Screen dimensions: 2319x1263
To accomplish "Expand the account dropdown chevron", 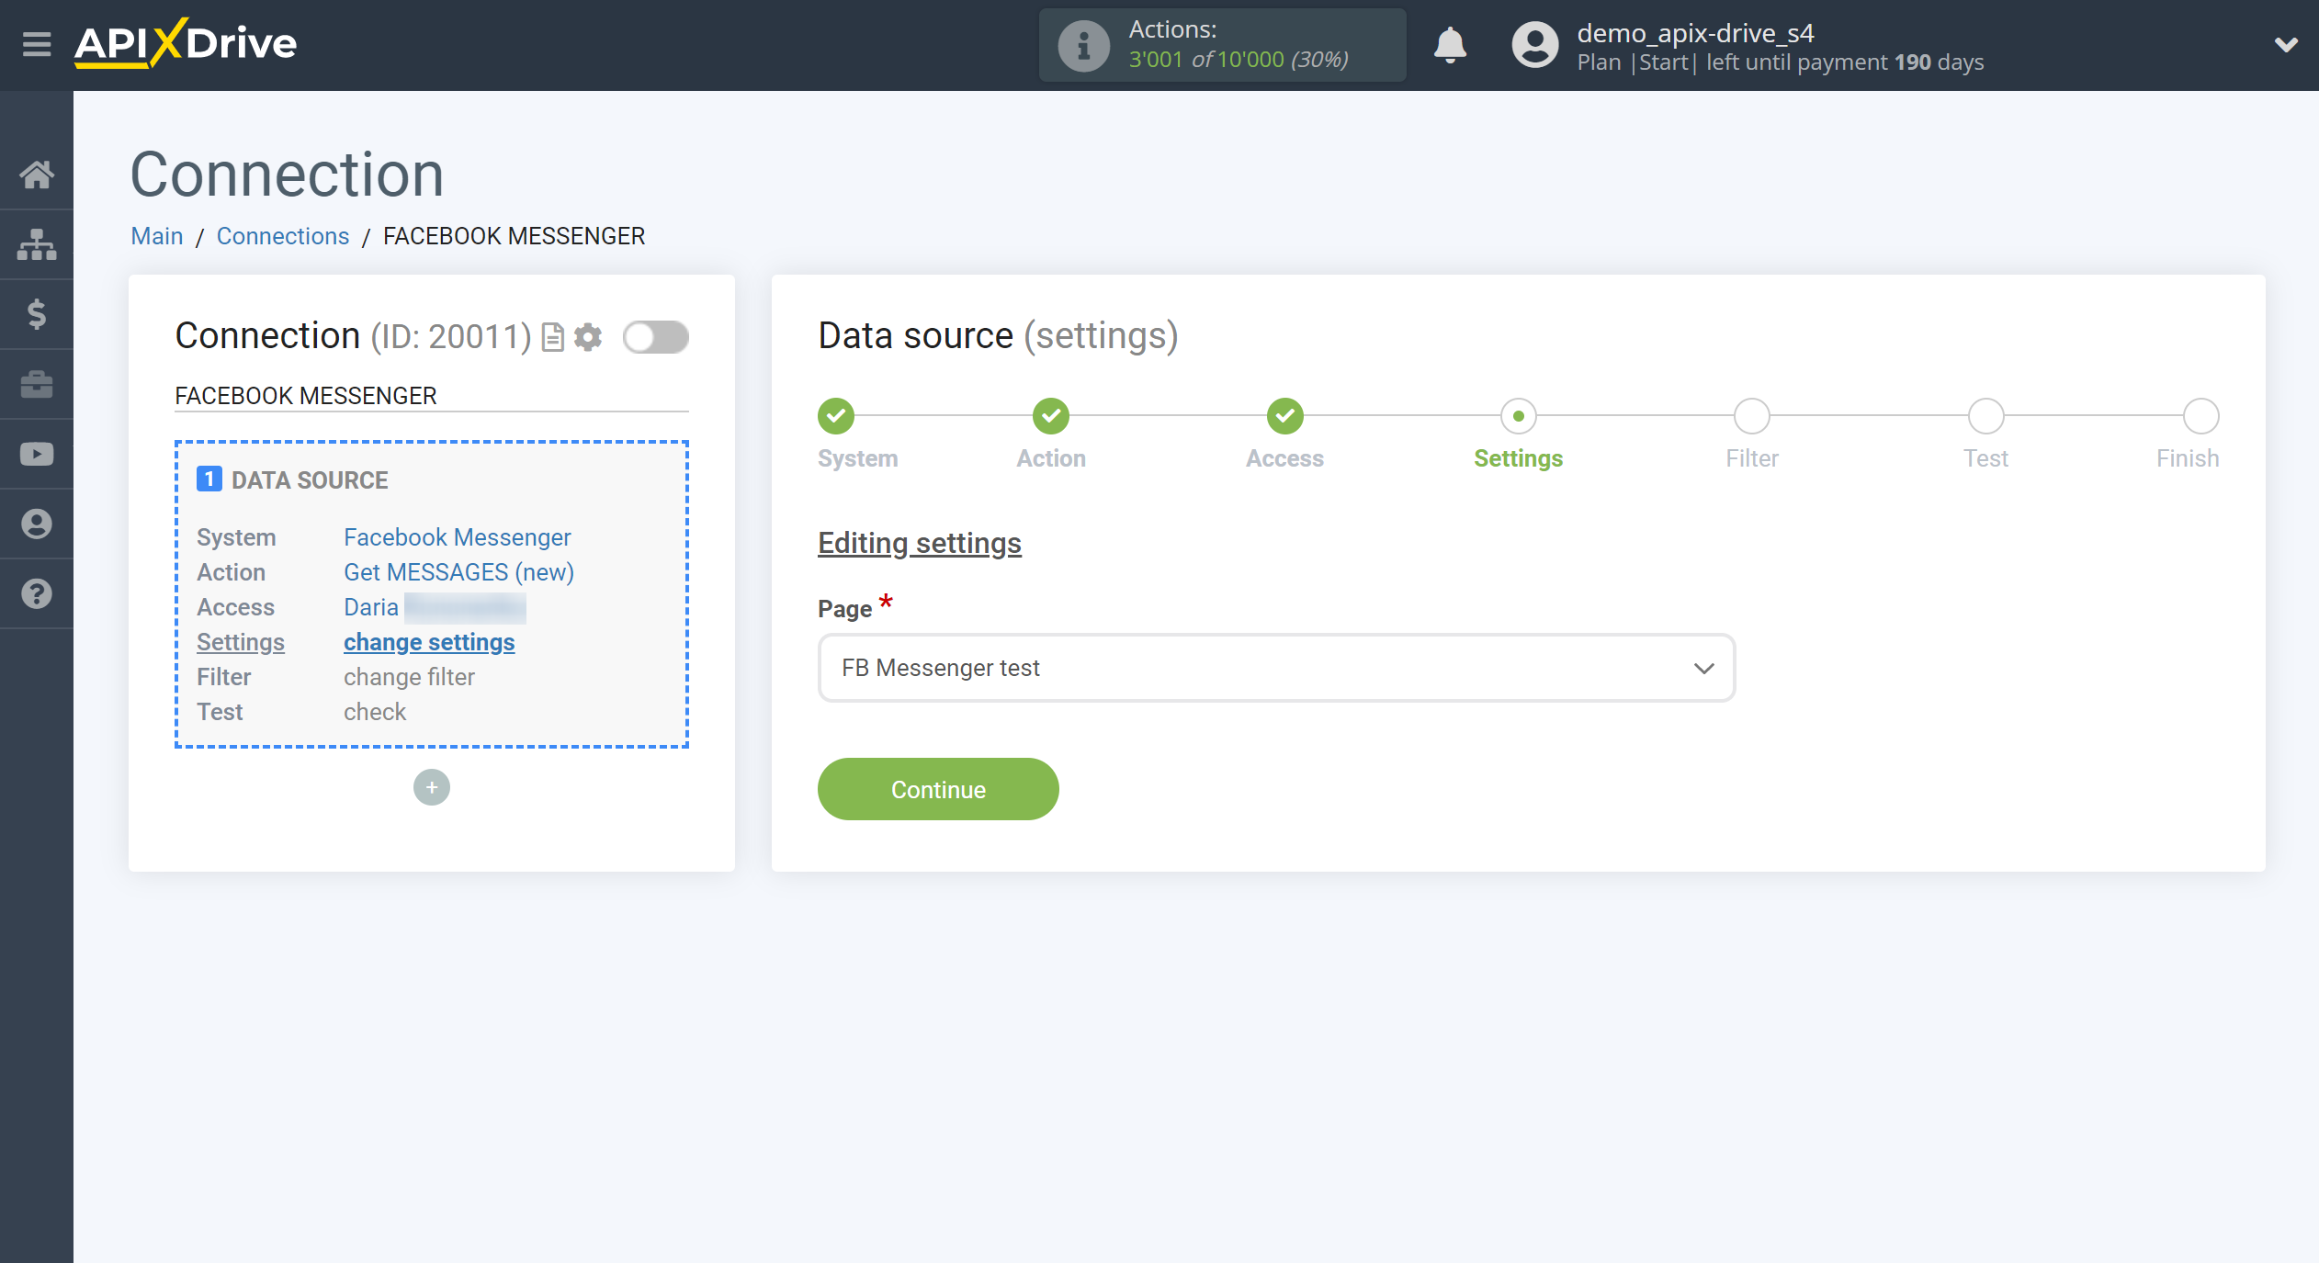I will (2286, 44).
